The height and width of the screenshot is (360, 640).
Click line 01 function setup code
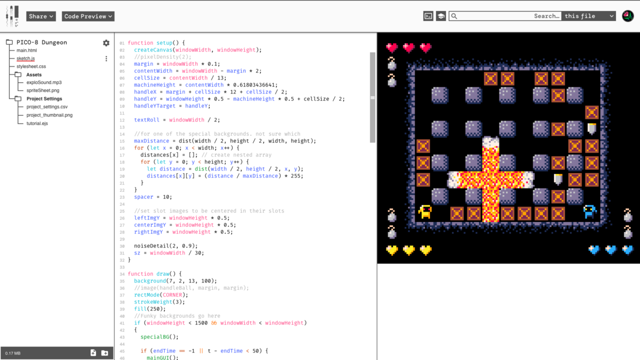pos(156,43)
